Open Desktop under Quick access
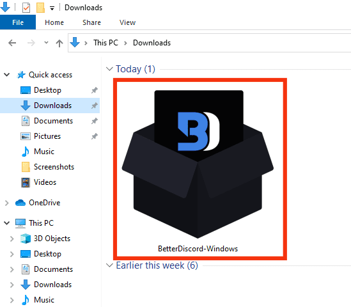The height and width of the screenshot is (307, 351). (47, 90)
